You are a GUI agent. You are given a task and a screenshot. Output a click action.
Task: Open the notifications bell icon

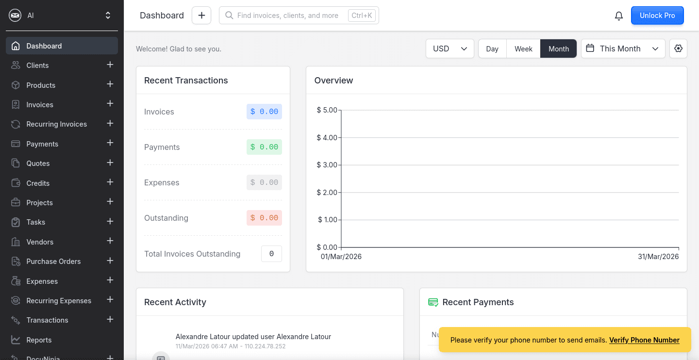(618, 16)
